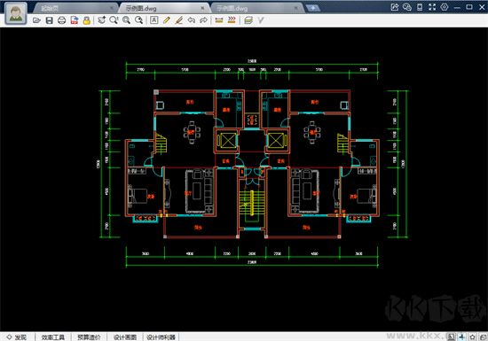Close the active 示例图.dwg tab

(202, 8)
